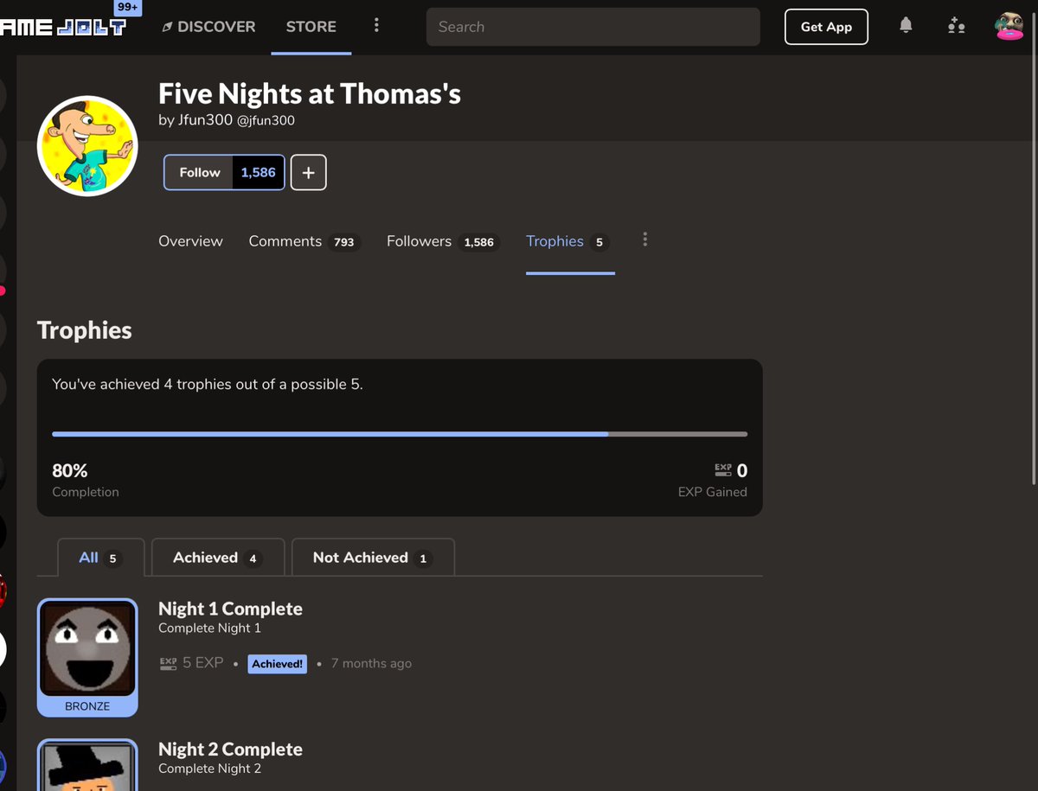The width and height of the screenshot is (1038, 791).
Task: Open the notifications bell
Action: pyautogui.click(x=906, y=26)
